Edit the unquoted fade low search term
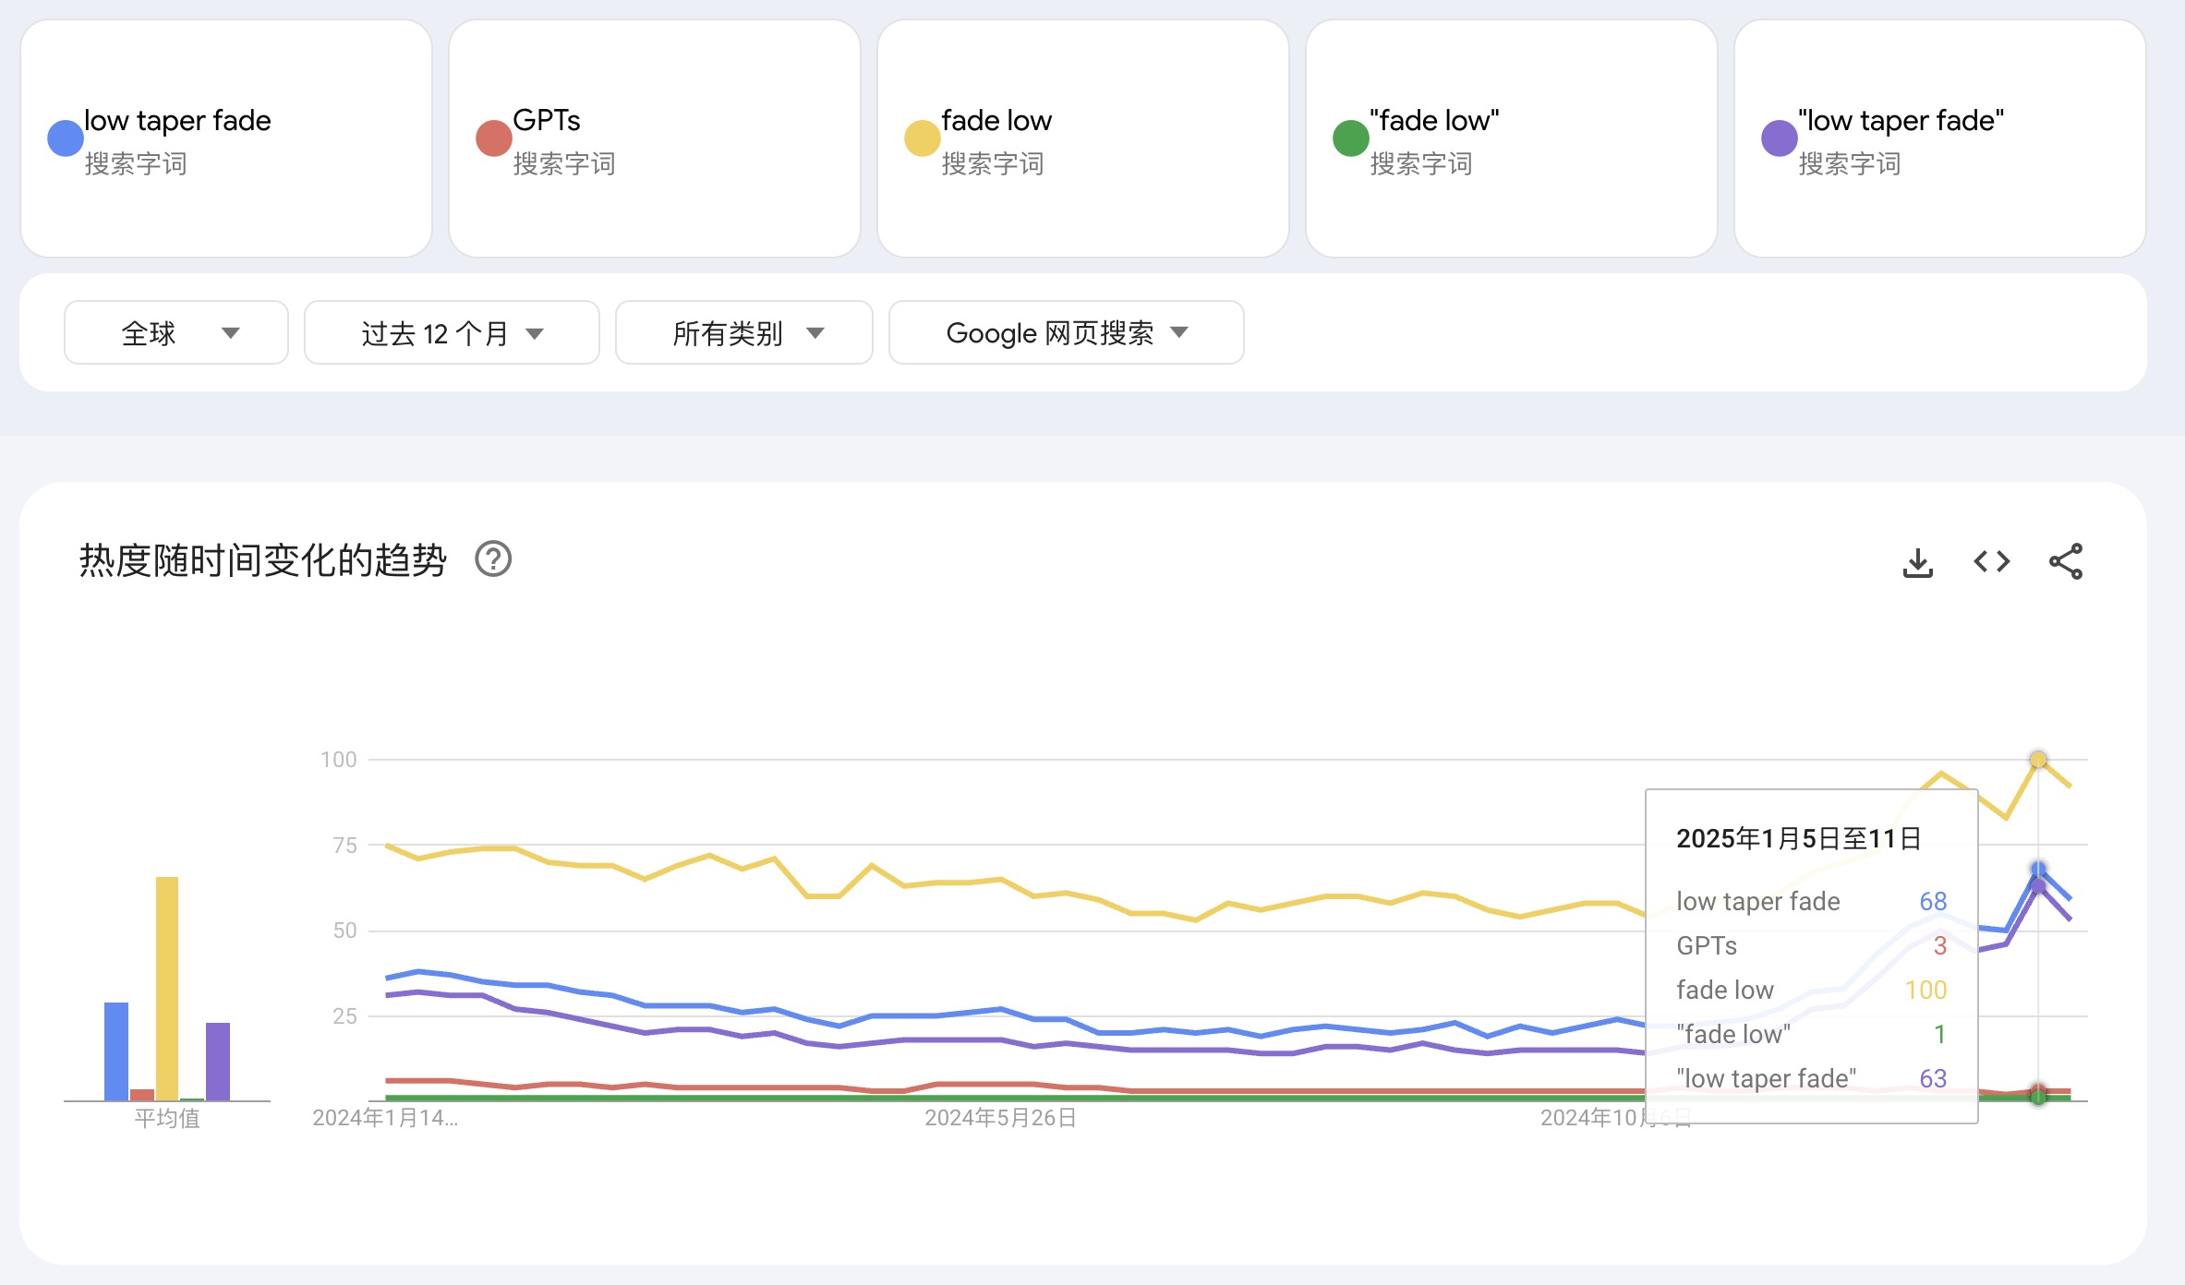Screen dimensions: 2185x1285 1083,138
